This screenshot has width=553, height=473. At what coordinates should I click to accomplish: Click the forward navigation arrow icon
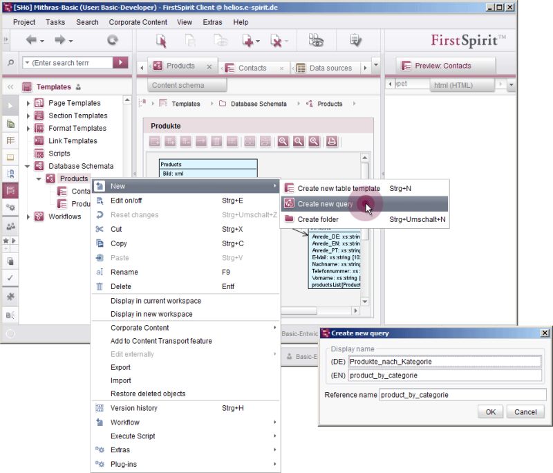click(60, 40)
